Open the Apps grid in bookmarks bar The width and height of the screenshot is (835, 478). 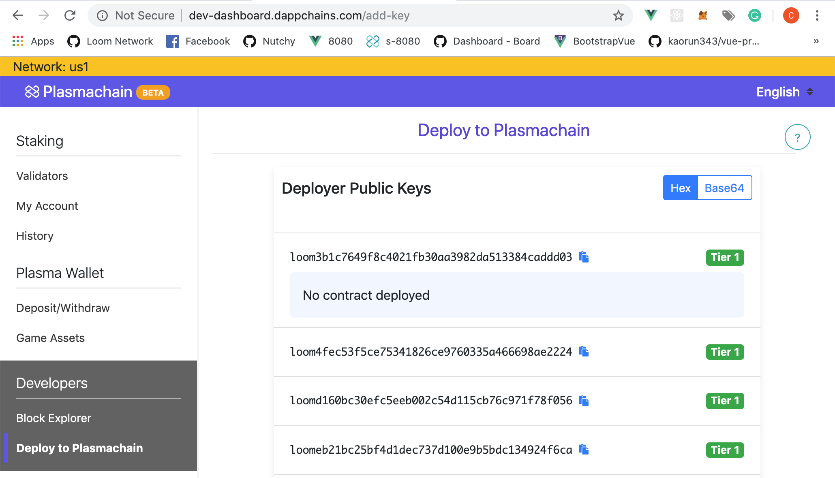pyautogui.click(x=18, y=41)
